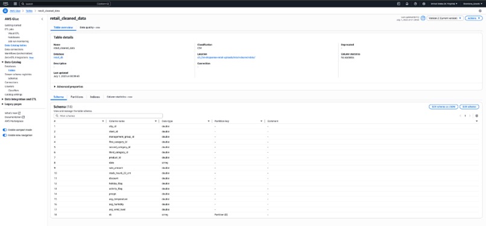Open the services grid menu icon
This screenshot has height=226, width=486.
click(x=15, y=4)
